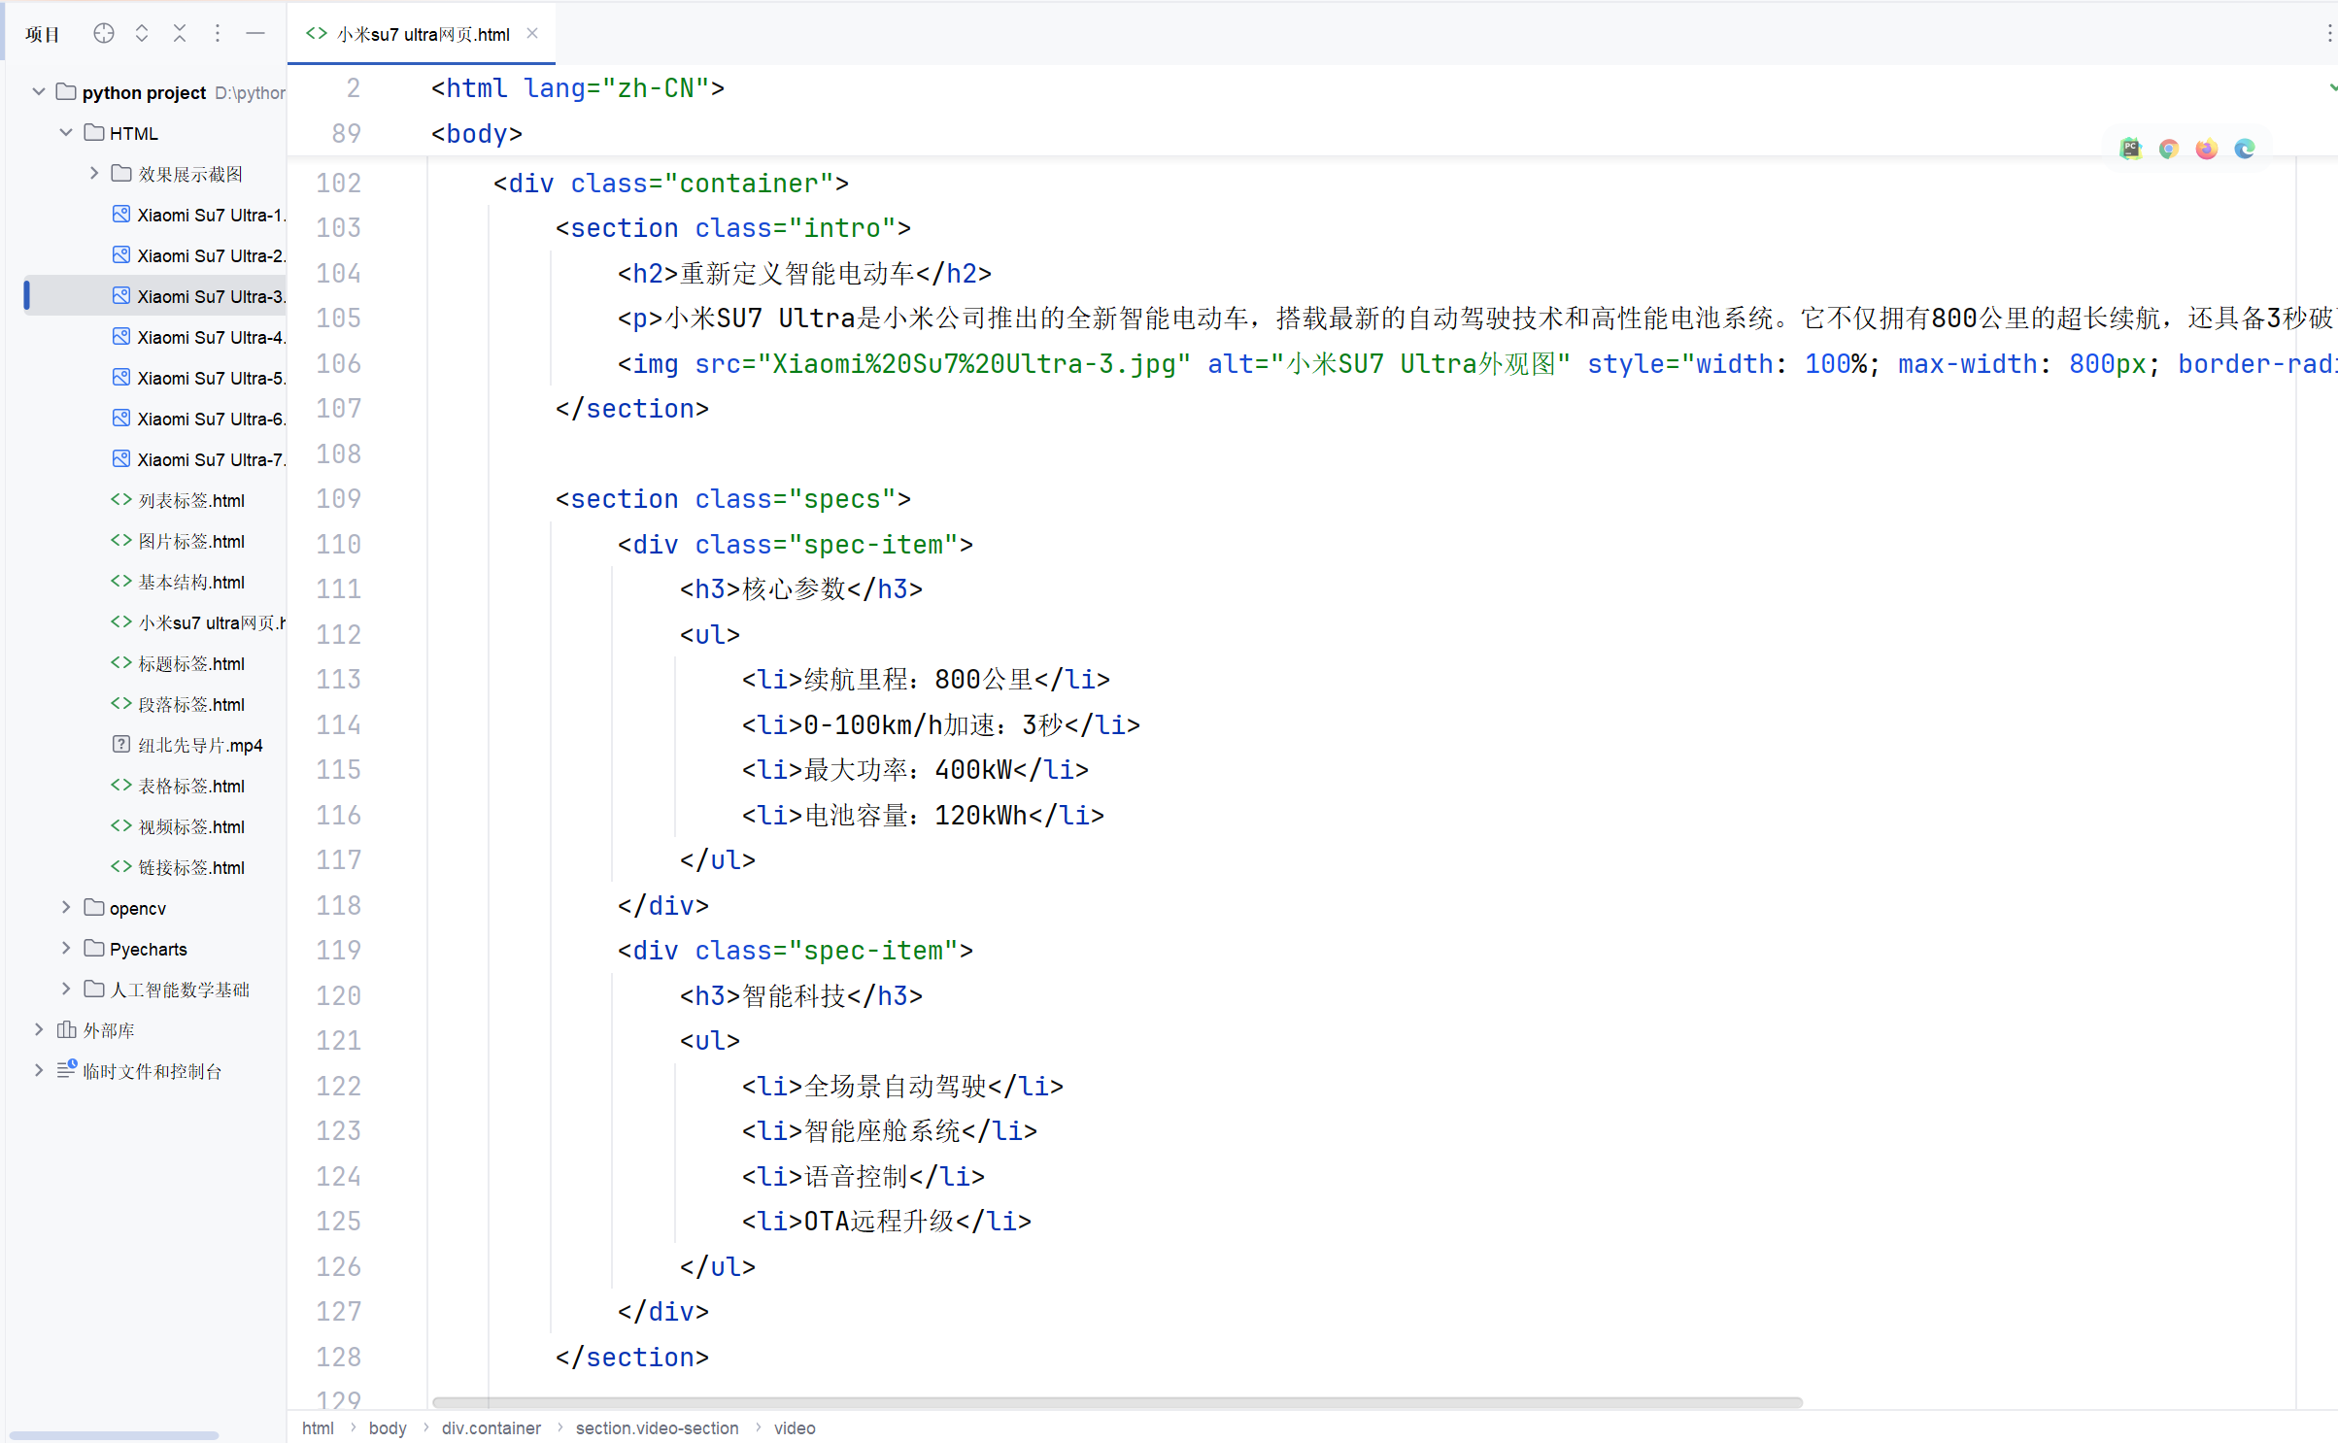Collapse the HTML folder

coord(66,133)
